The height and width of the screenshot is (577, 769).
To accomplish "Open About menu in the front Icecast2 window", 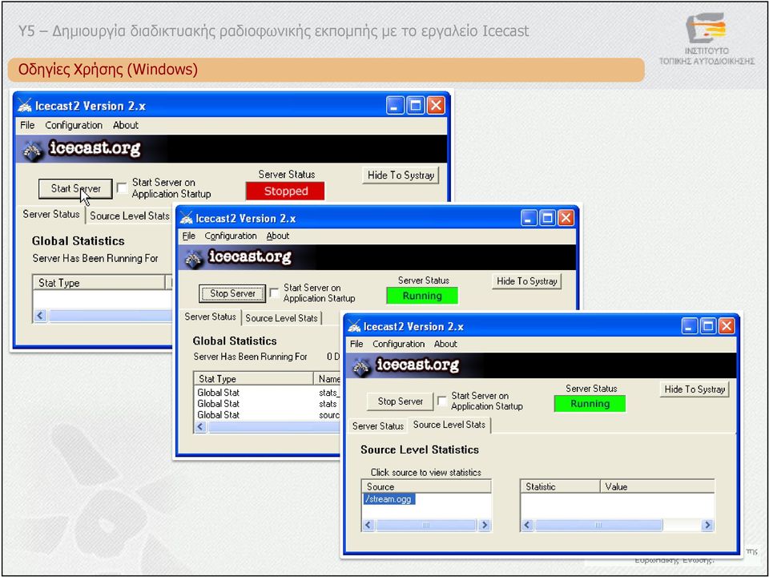I will tap(445, 344).
